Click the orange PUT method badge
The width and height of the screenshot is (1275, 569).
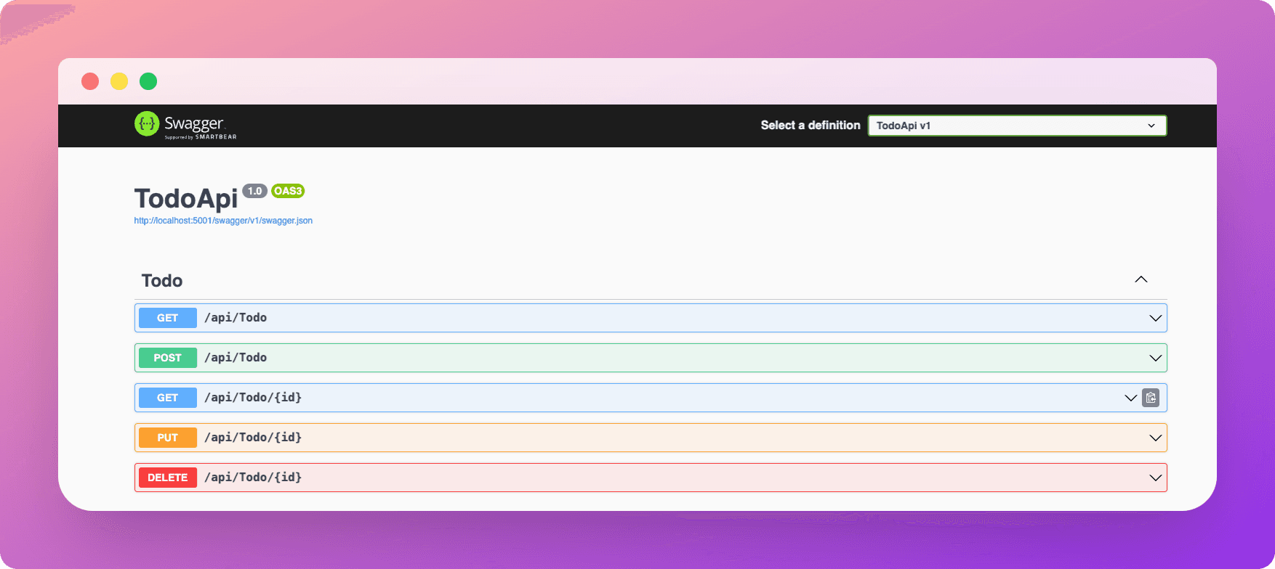click(x=168, y=438)
